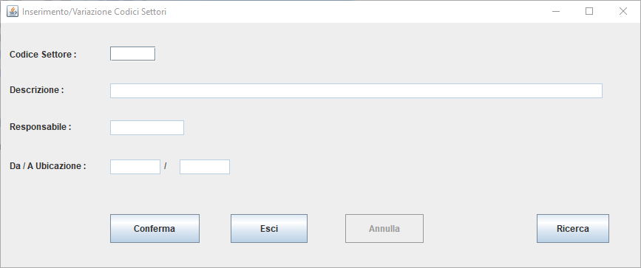Maximize the Codici Settori window

point(589,11)
